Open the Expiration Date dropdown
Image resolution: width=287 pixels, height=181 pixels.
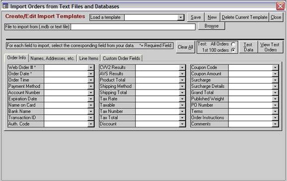pyautogui.click(x=91, y=99)
